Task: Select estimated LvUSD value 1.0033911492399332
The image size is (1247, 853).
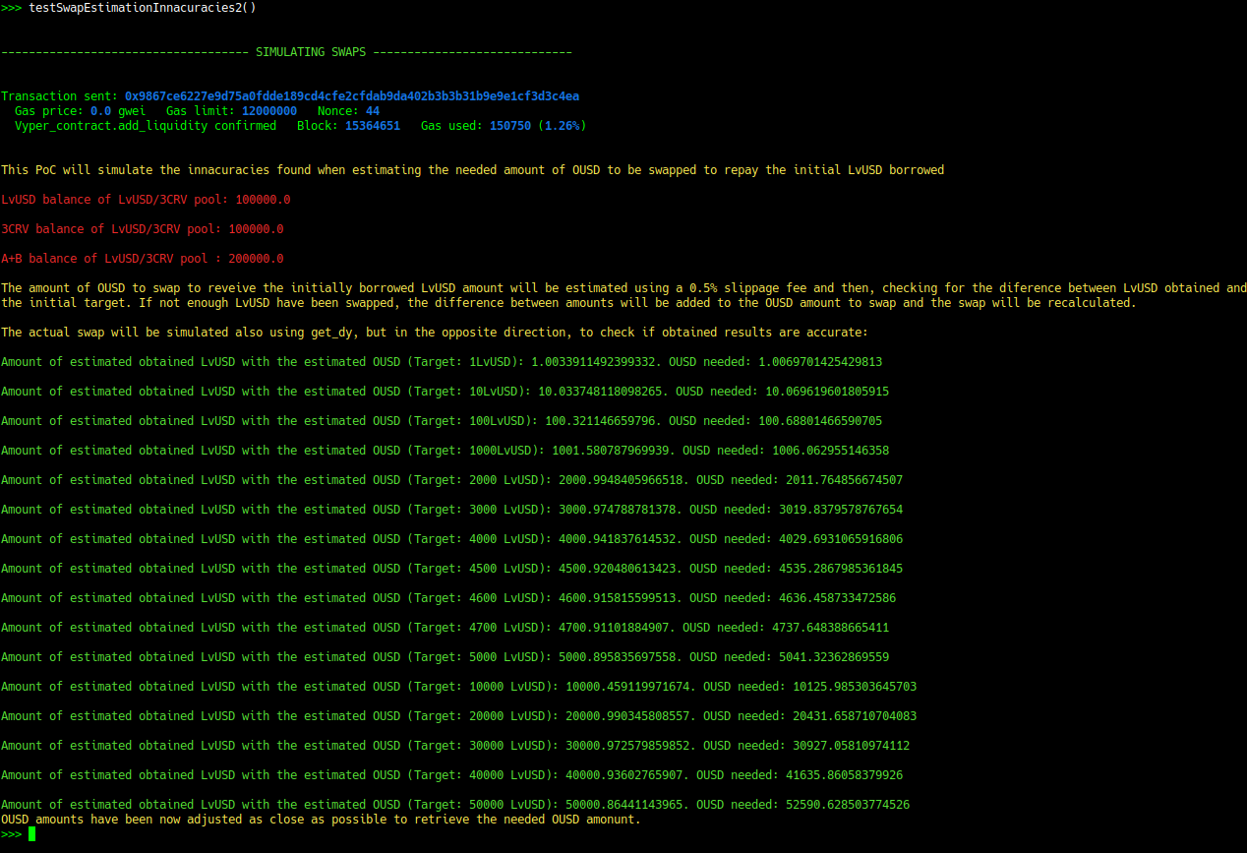Action: pos(595,362)
